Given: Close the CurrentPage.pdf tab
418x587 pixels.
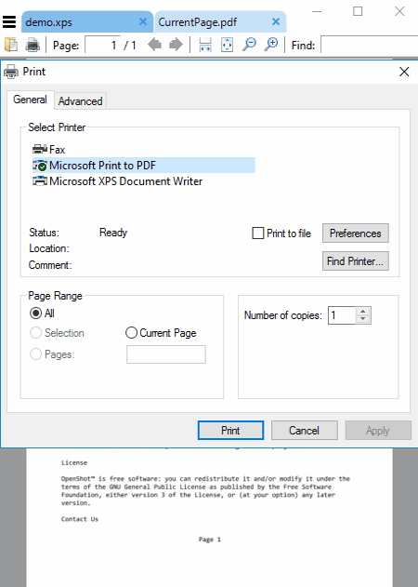Looking at the screenshot, I should 276,21.
